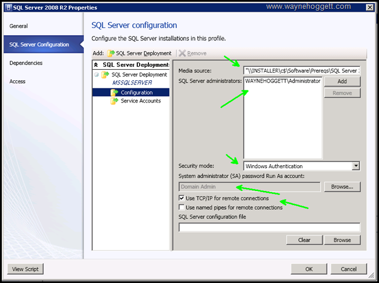Collapse the SQL Server Deployment header chevron
This screenshot has width=379, height=283.
point(96,64)
